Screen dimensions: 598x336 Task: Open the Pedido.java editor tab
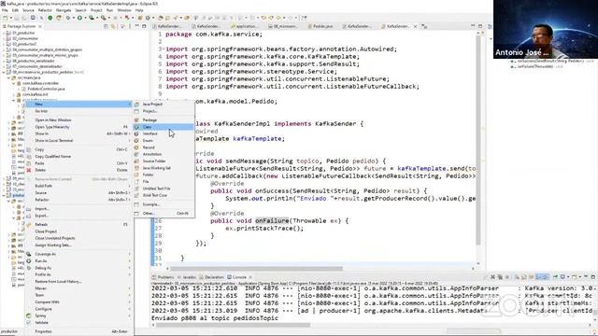(x=320, y=26)
